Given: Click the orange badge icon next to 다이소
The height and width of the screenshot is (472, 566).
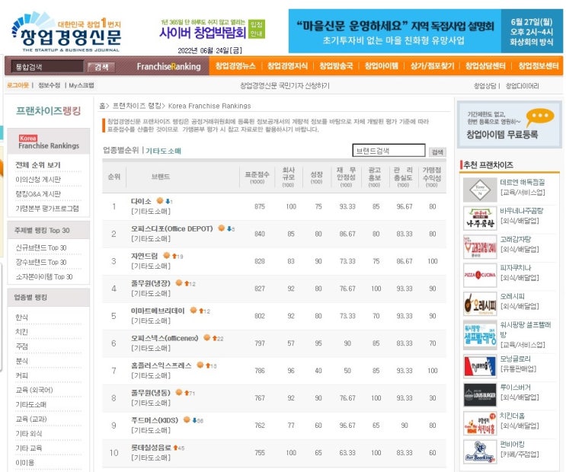Looking at the screenshot, I should pyautogui.click(x=159, y=201).
